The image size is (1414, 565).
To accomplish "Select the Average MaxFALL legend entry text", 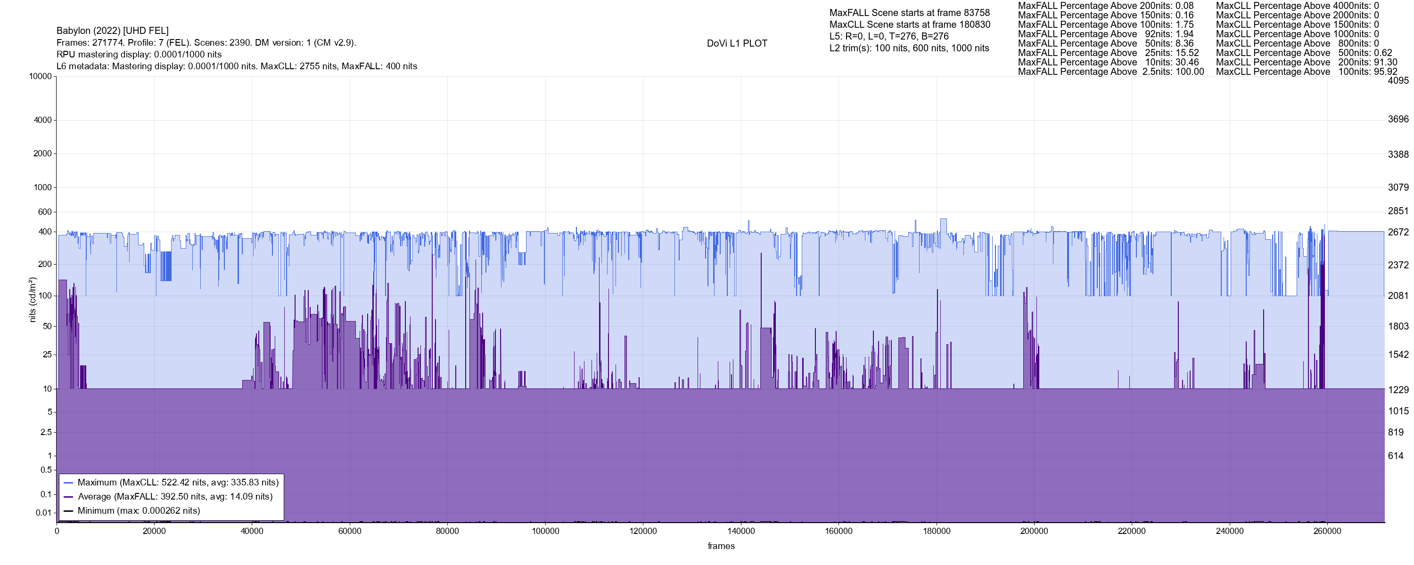I will pos(175,497).
